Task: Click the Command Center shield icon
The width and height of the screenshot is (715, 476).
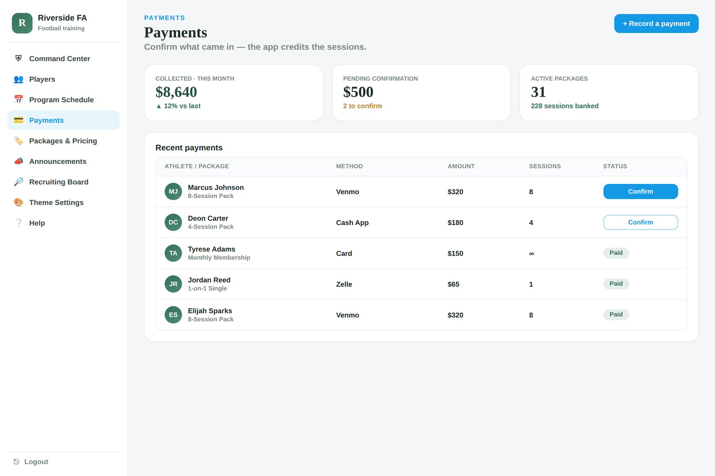Action: tap(18, 58)
